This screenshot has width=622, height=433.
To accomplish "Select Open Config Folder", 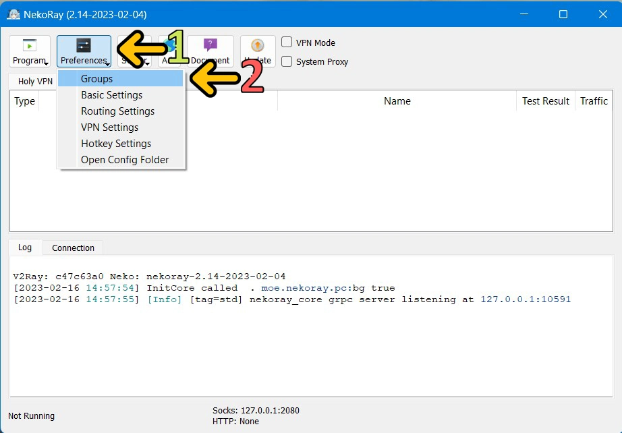I will pos(124,159).
